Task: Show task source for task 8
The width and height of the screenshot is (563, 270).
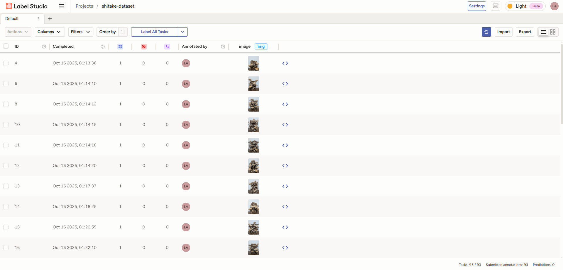Action: tap(285, 104)
